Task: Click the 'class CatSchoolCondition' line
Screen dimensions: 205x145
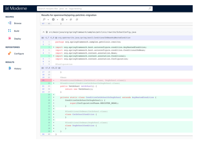Action: (116, 114)
